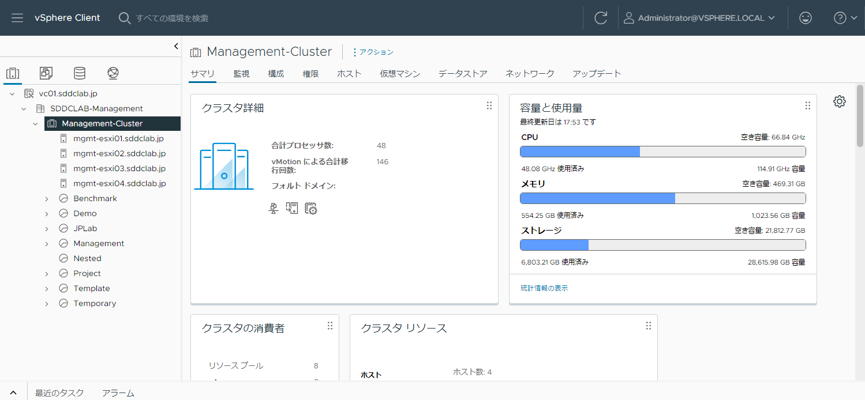Click the second cluster service status icon

tap(292, 209)
